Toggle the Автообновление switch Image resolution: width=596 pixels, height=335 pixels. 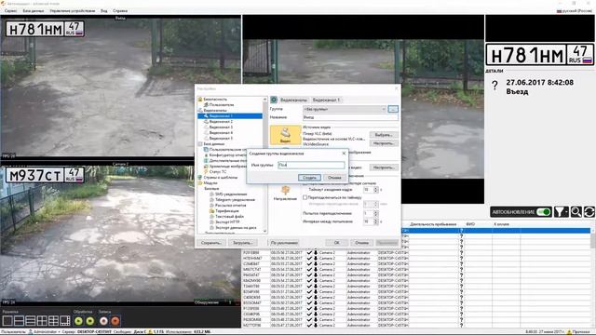click(x=544, y=212)
